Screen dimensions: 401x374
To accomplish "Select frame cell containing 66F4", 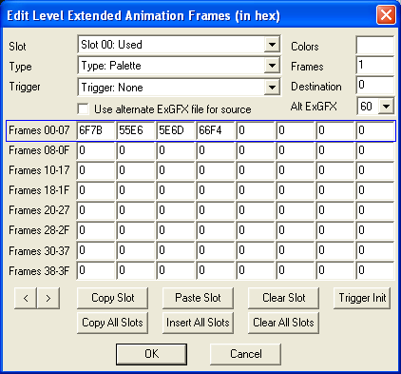I will 216,130.
